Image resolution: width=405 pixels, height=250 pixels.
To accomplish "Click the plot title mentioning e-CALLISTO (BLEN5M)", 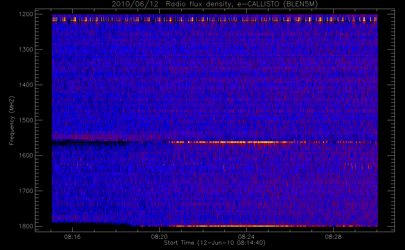I will pos(215,4).
